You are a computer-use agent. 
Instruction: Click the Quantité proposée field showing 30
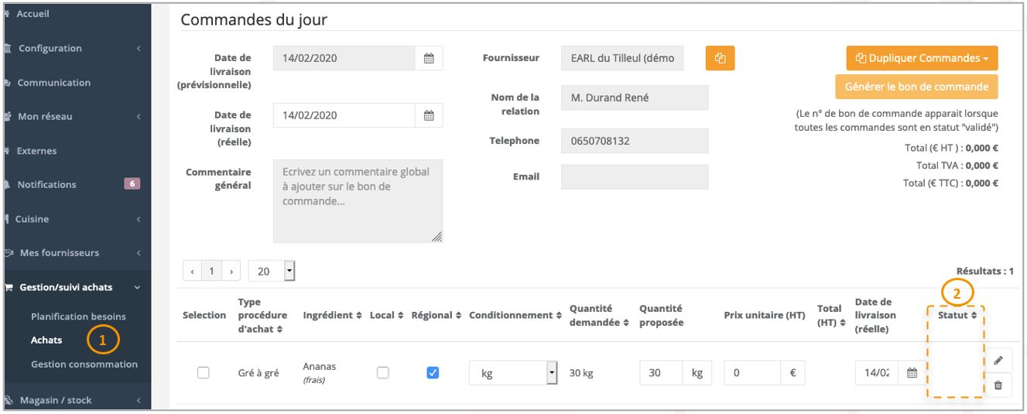pyautogui.click(x=661, y=373)
